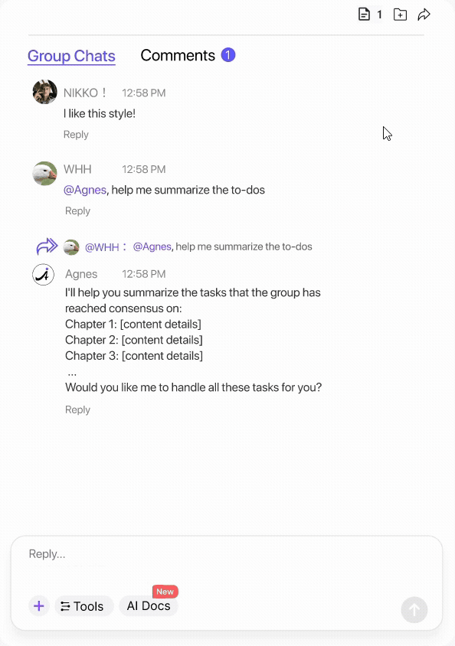Click the @Agnes mention in WHH's message
Screen dimensions: 455x646
pyautogui.click(x=85, y=190)
